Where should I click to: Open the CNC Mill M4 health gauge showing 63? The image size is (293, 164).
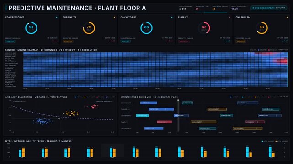261,28
